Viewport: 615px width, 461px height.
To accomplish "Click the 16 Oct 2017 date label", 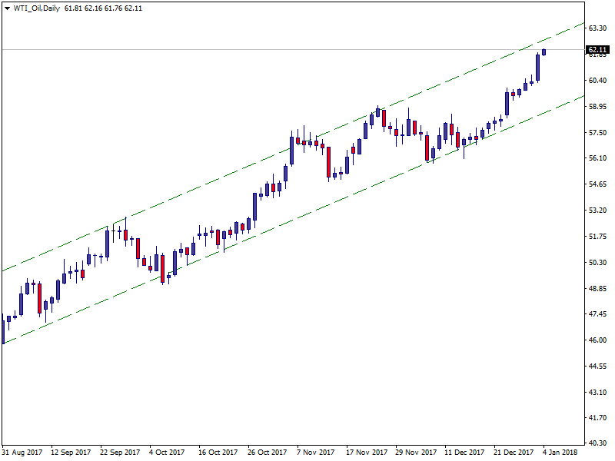I will coord(219,453).
